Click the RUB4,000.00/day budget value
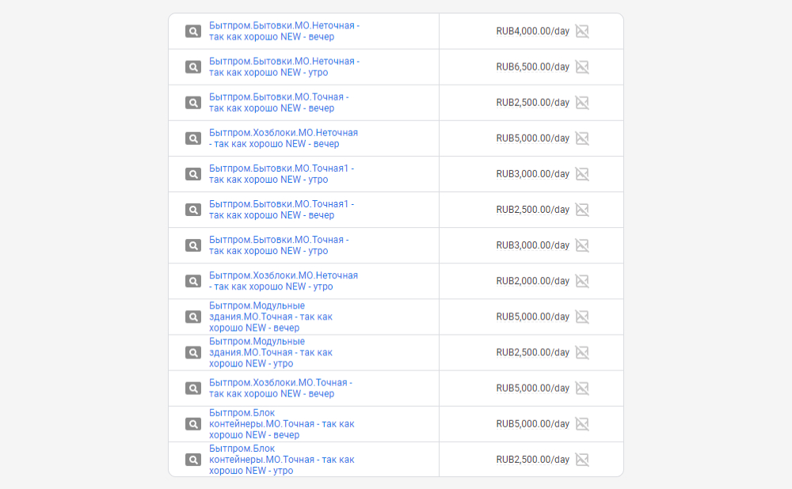Image resolution: width=792 pixels, height=489 pixels. [x=532, y=32]
